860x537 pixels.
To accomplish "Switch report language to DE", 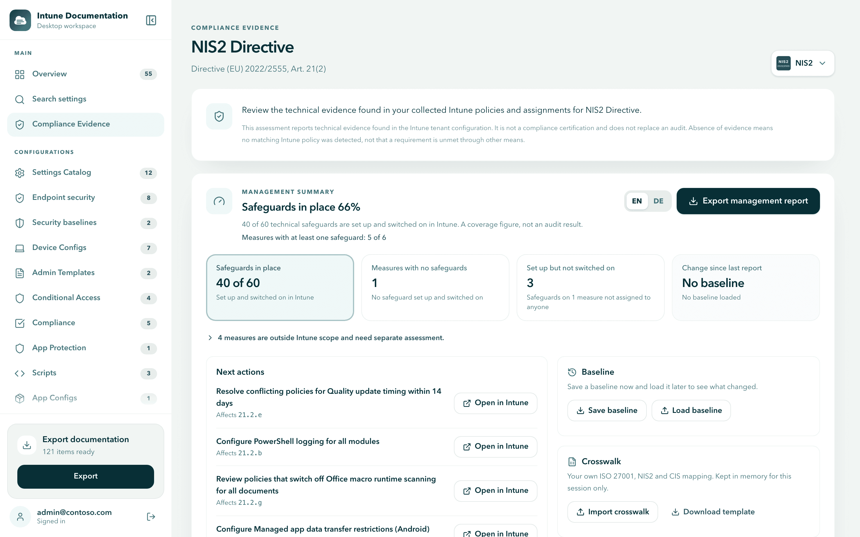I will click(658, 201).
